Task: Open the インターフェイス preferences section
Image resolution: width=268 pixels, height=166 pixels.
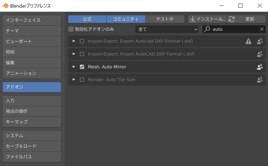Action: point(32,20)
